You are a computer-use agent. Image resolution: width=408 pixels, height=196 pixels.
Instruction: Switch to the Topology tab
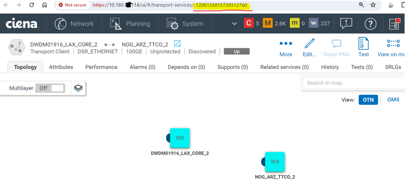point(25,67)
